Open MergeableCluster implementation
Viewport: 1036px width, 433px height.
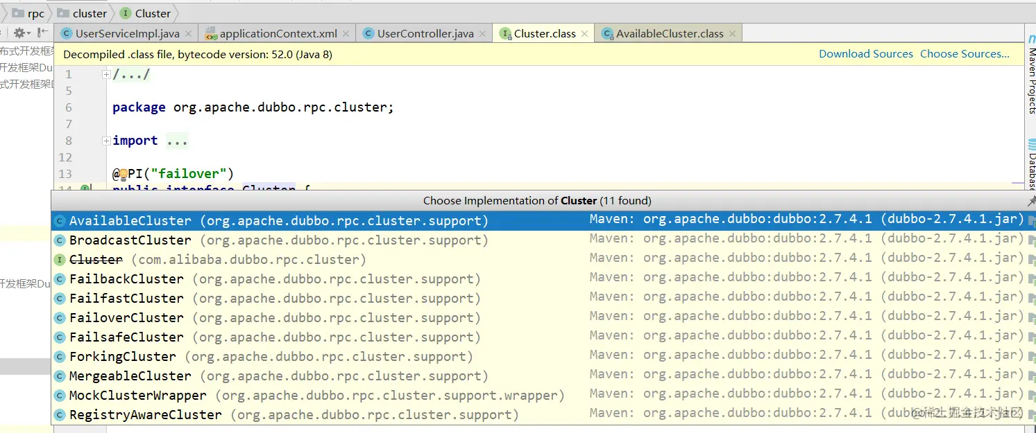(543, 375)
